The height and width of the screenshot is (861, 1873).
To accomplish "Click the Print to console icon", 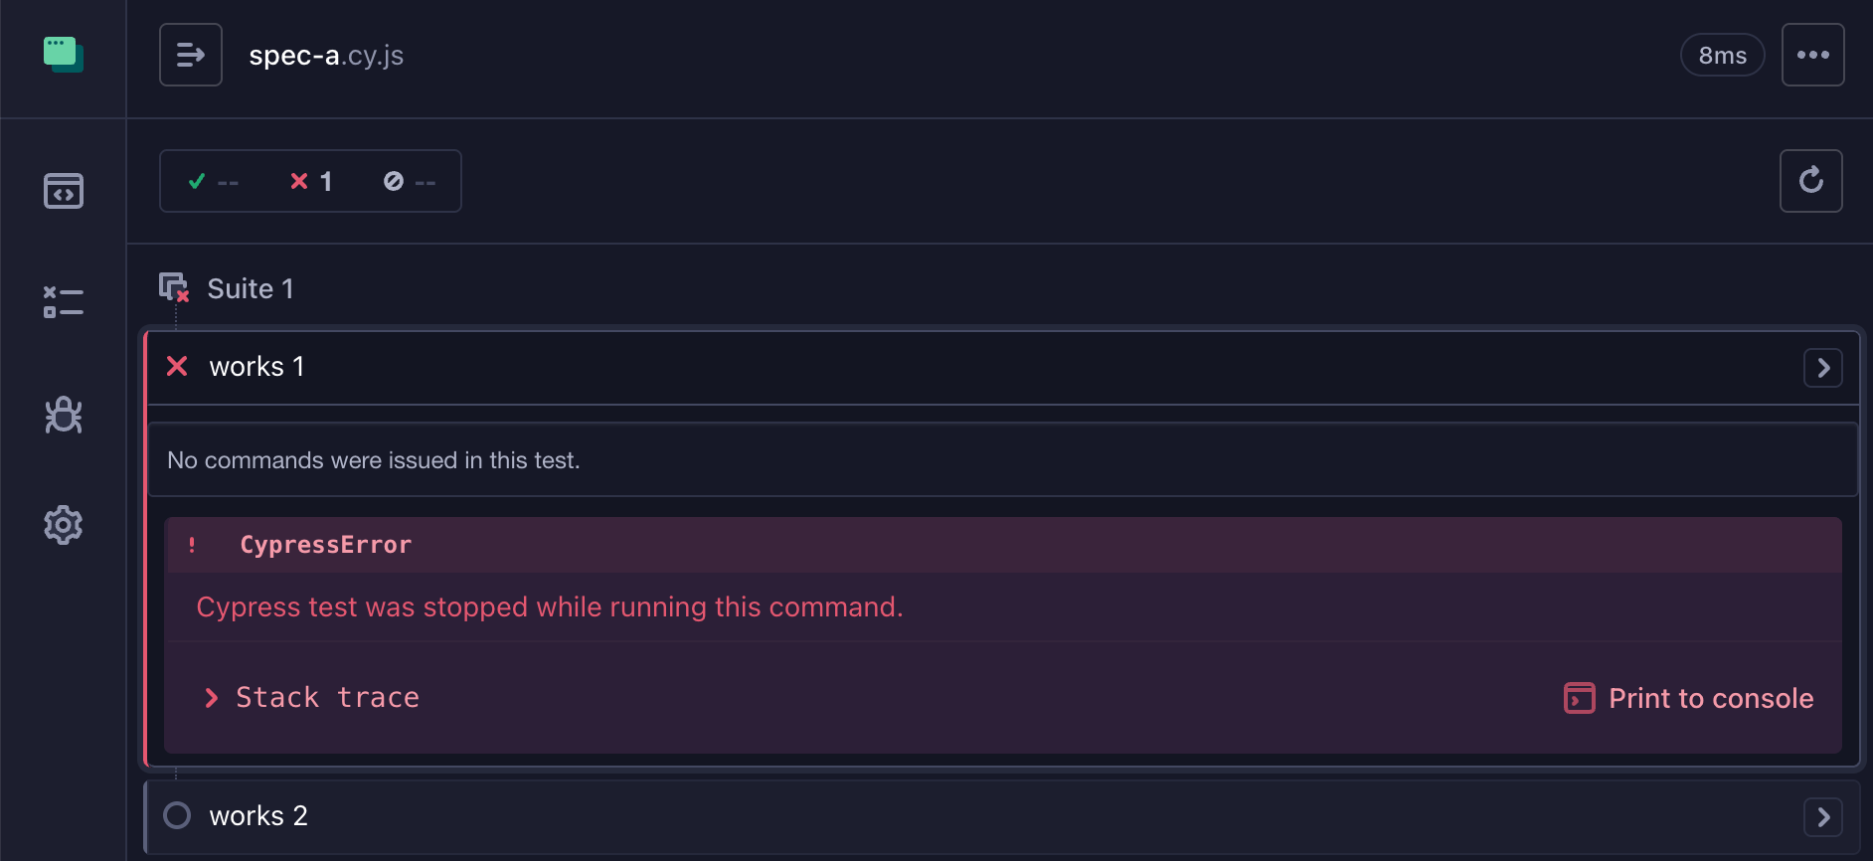I will (1580, 698).
